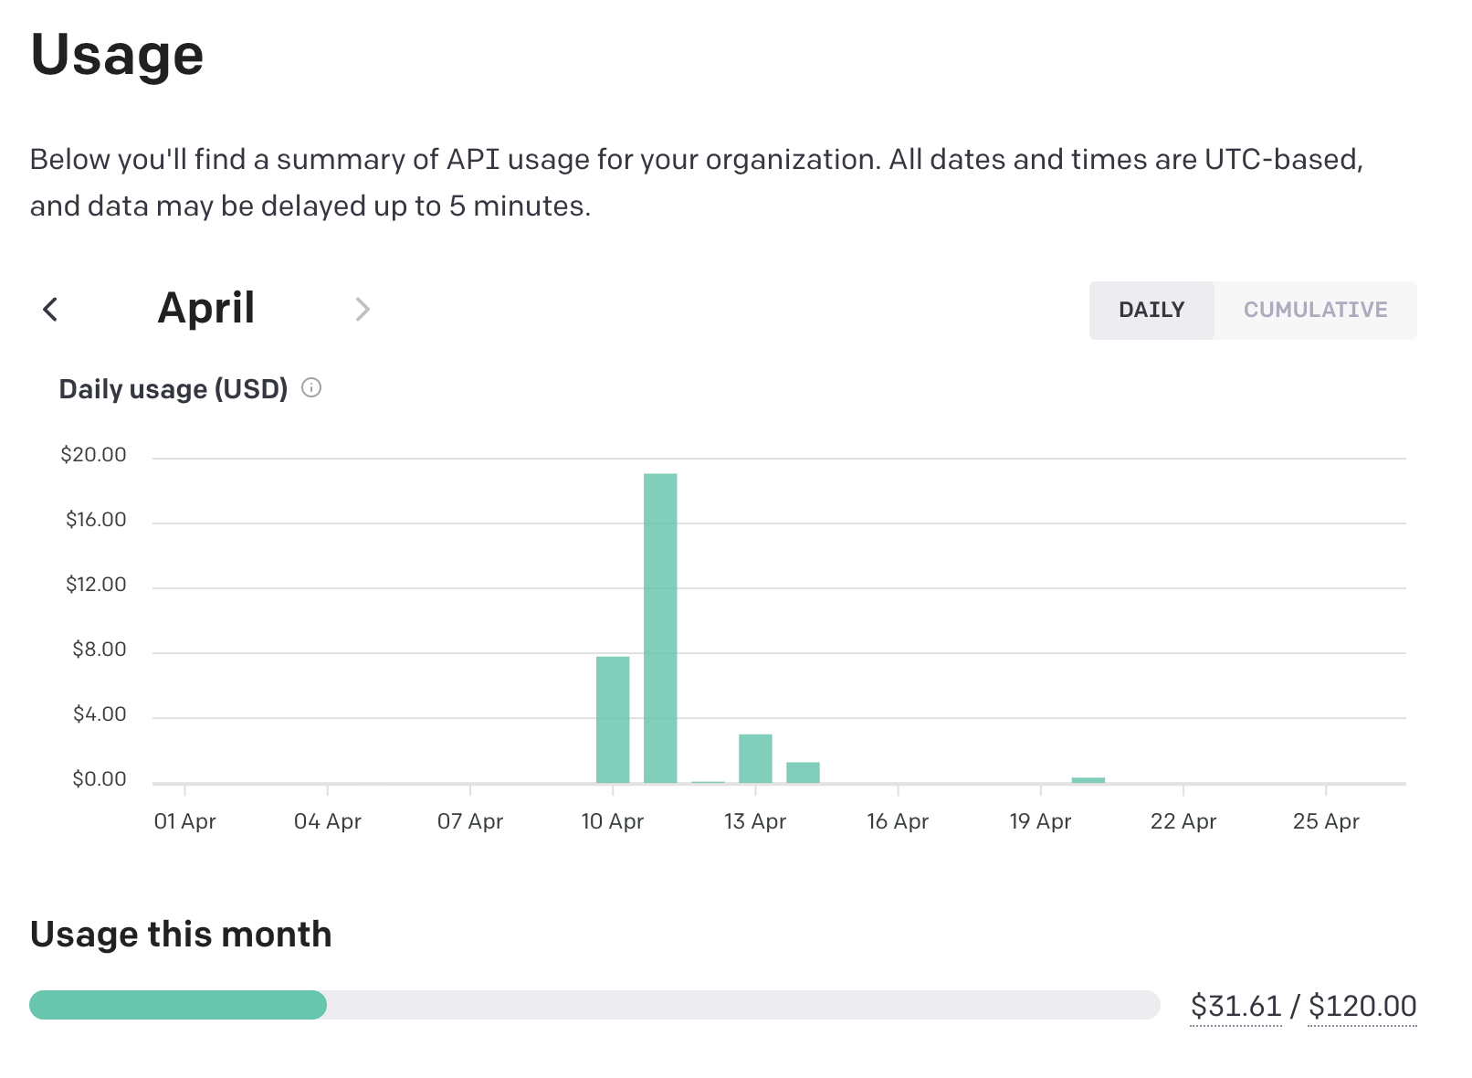Viewport: 1472px width, 1078px height.
Task: Open the $31.61 current usage link
Action: coord(1235,1005)
